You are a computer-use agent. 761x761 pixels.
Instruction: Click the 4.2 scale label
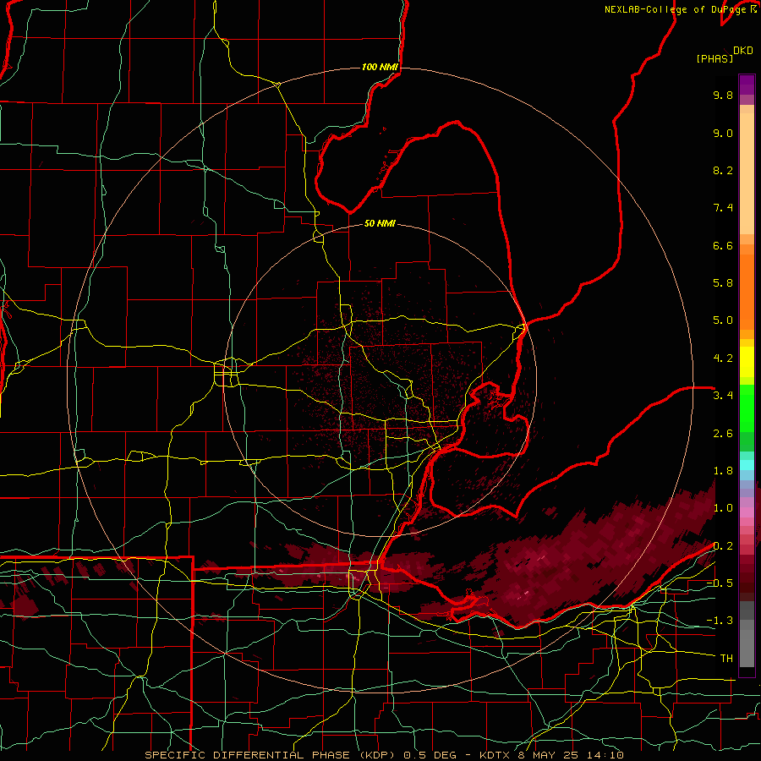tap(723, 359)
